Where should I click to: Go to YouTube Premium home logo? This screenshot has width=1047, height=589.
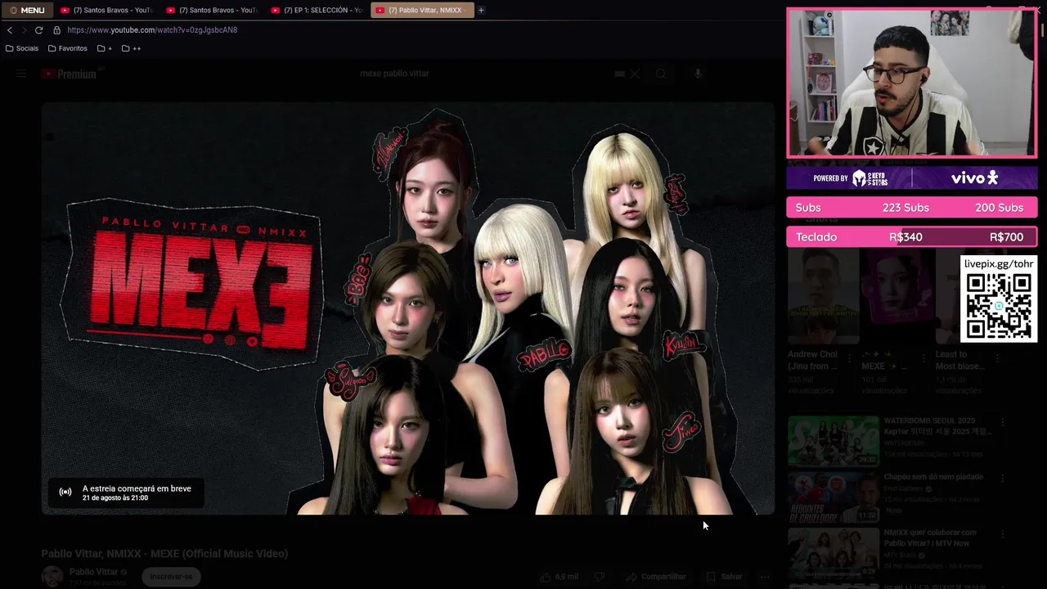[70, 74]
